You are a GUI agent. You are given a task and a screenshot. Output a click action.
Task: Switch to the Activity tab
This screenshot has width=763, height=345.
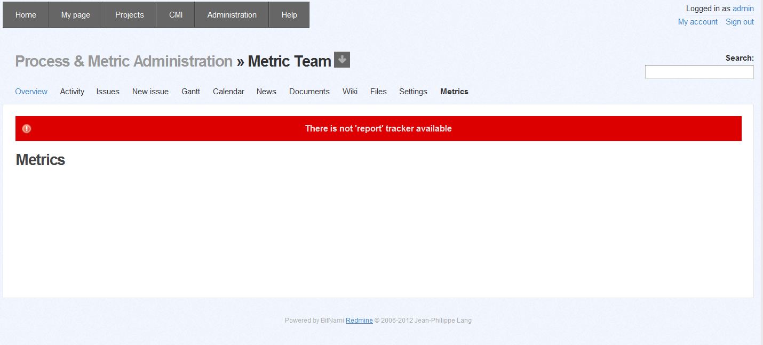point(72,92)
